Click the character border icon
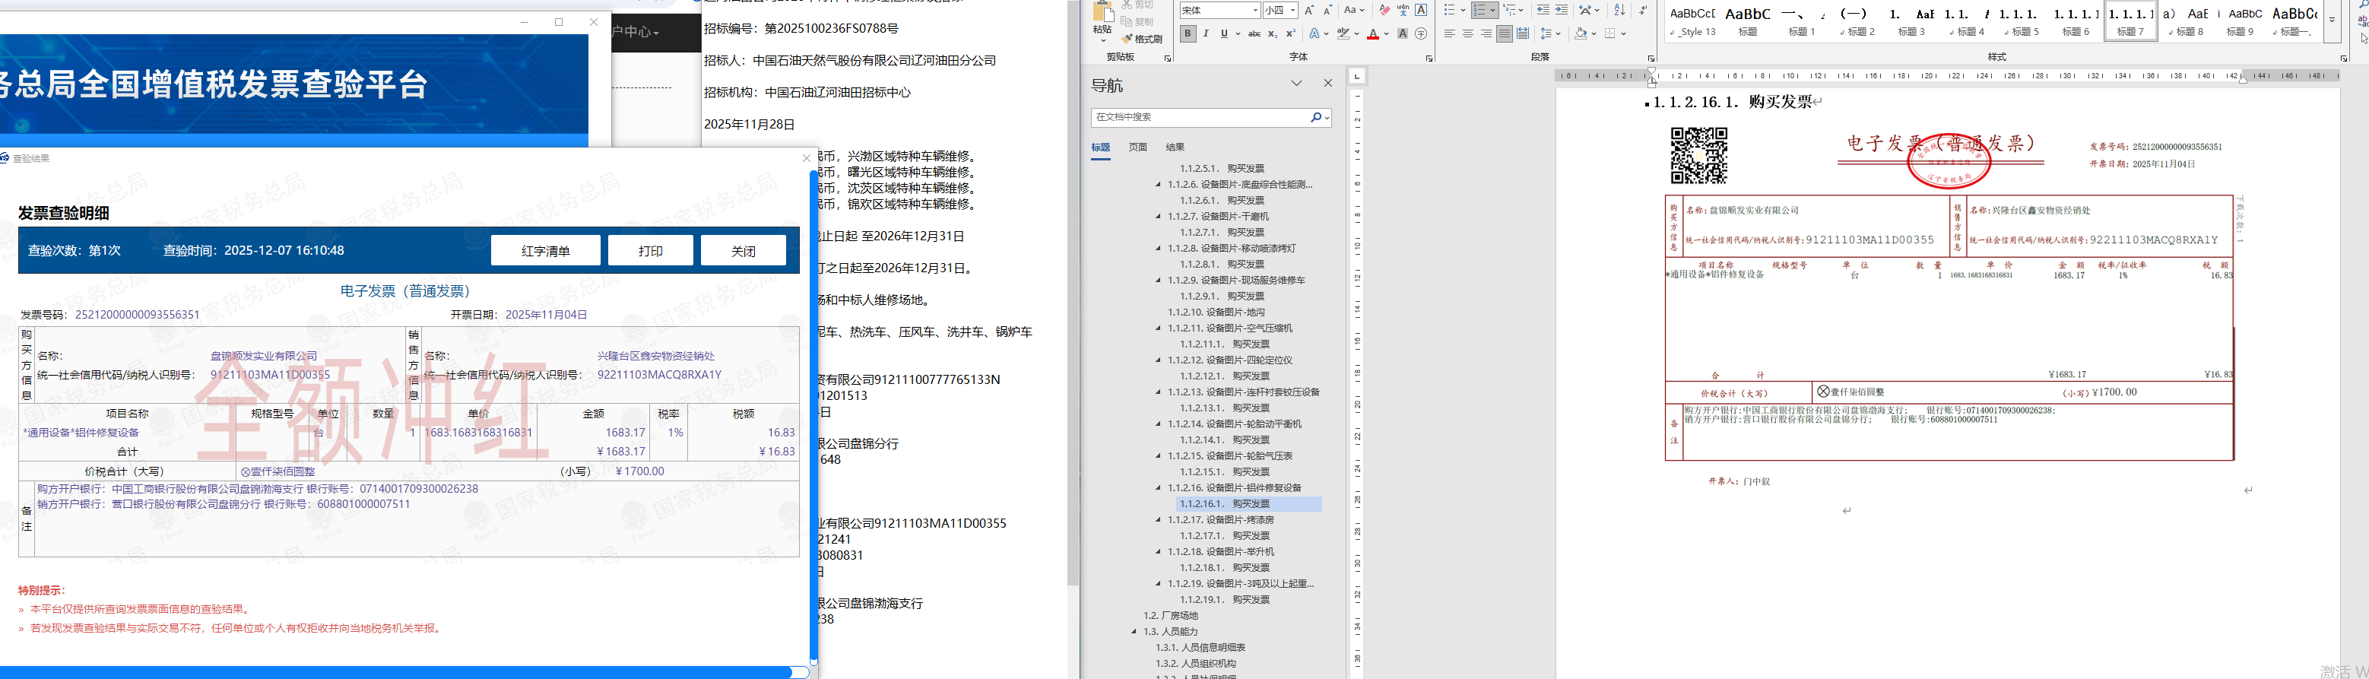 pos(1421,10)
